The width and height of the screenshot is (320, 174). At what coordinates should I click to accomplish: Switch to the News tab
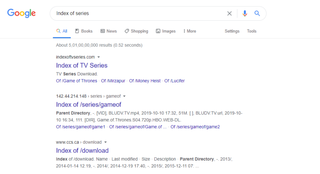click(109, 31)
